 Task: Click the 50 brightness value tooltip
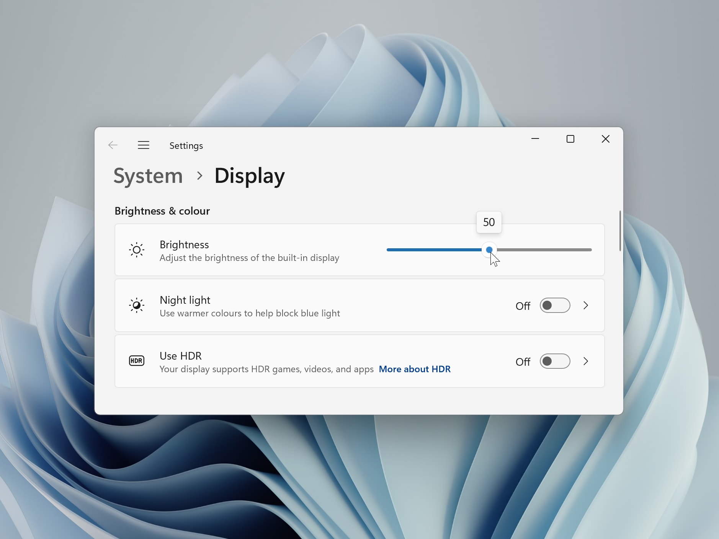(x=489, y=222)
